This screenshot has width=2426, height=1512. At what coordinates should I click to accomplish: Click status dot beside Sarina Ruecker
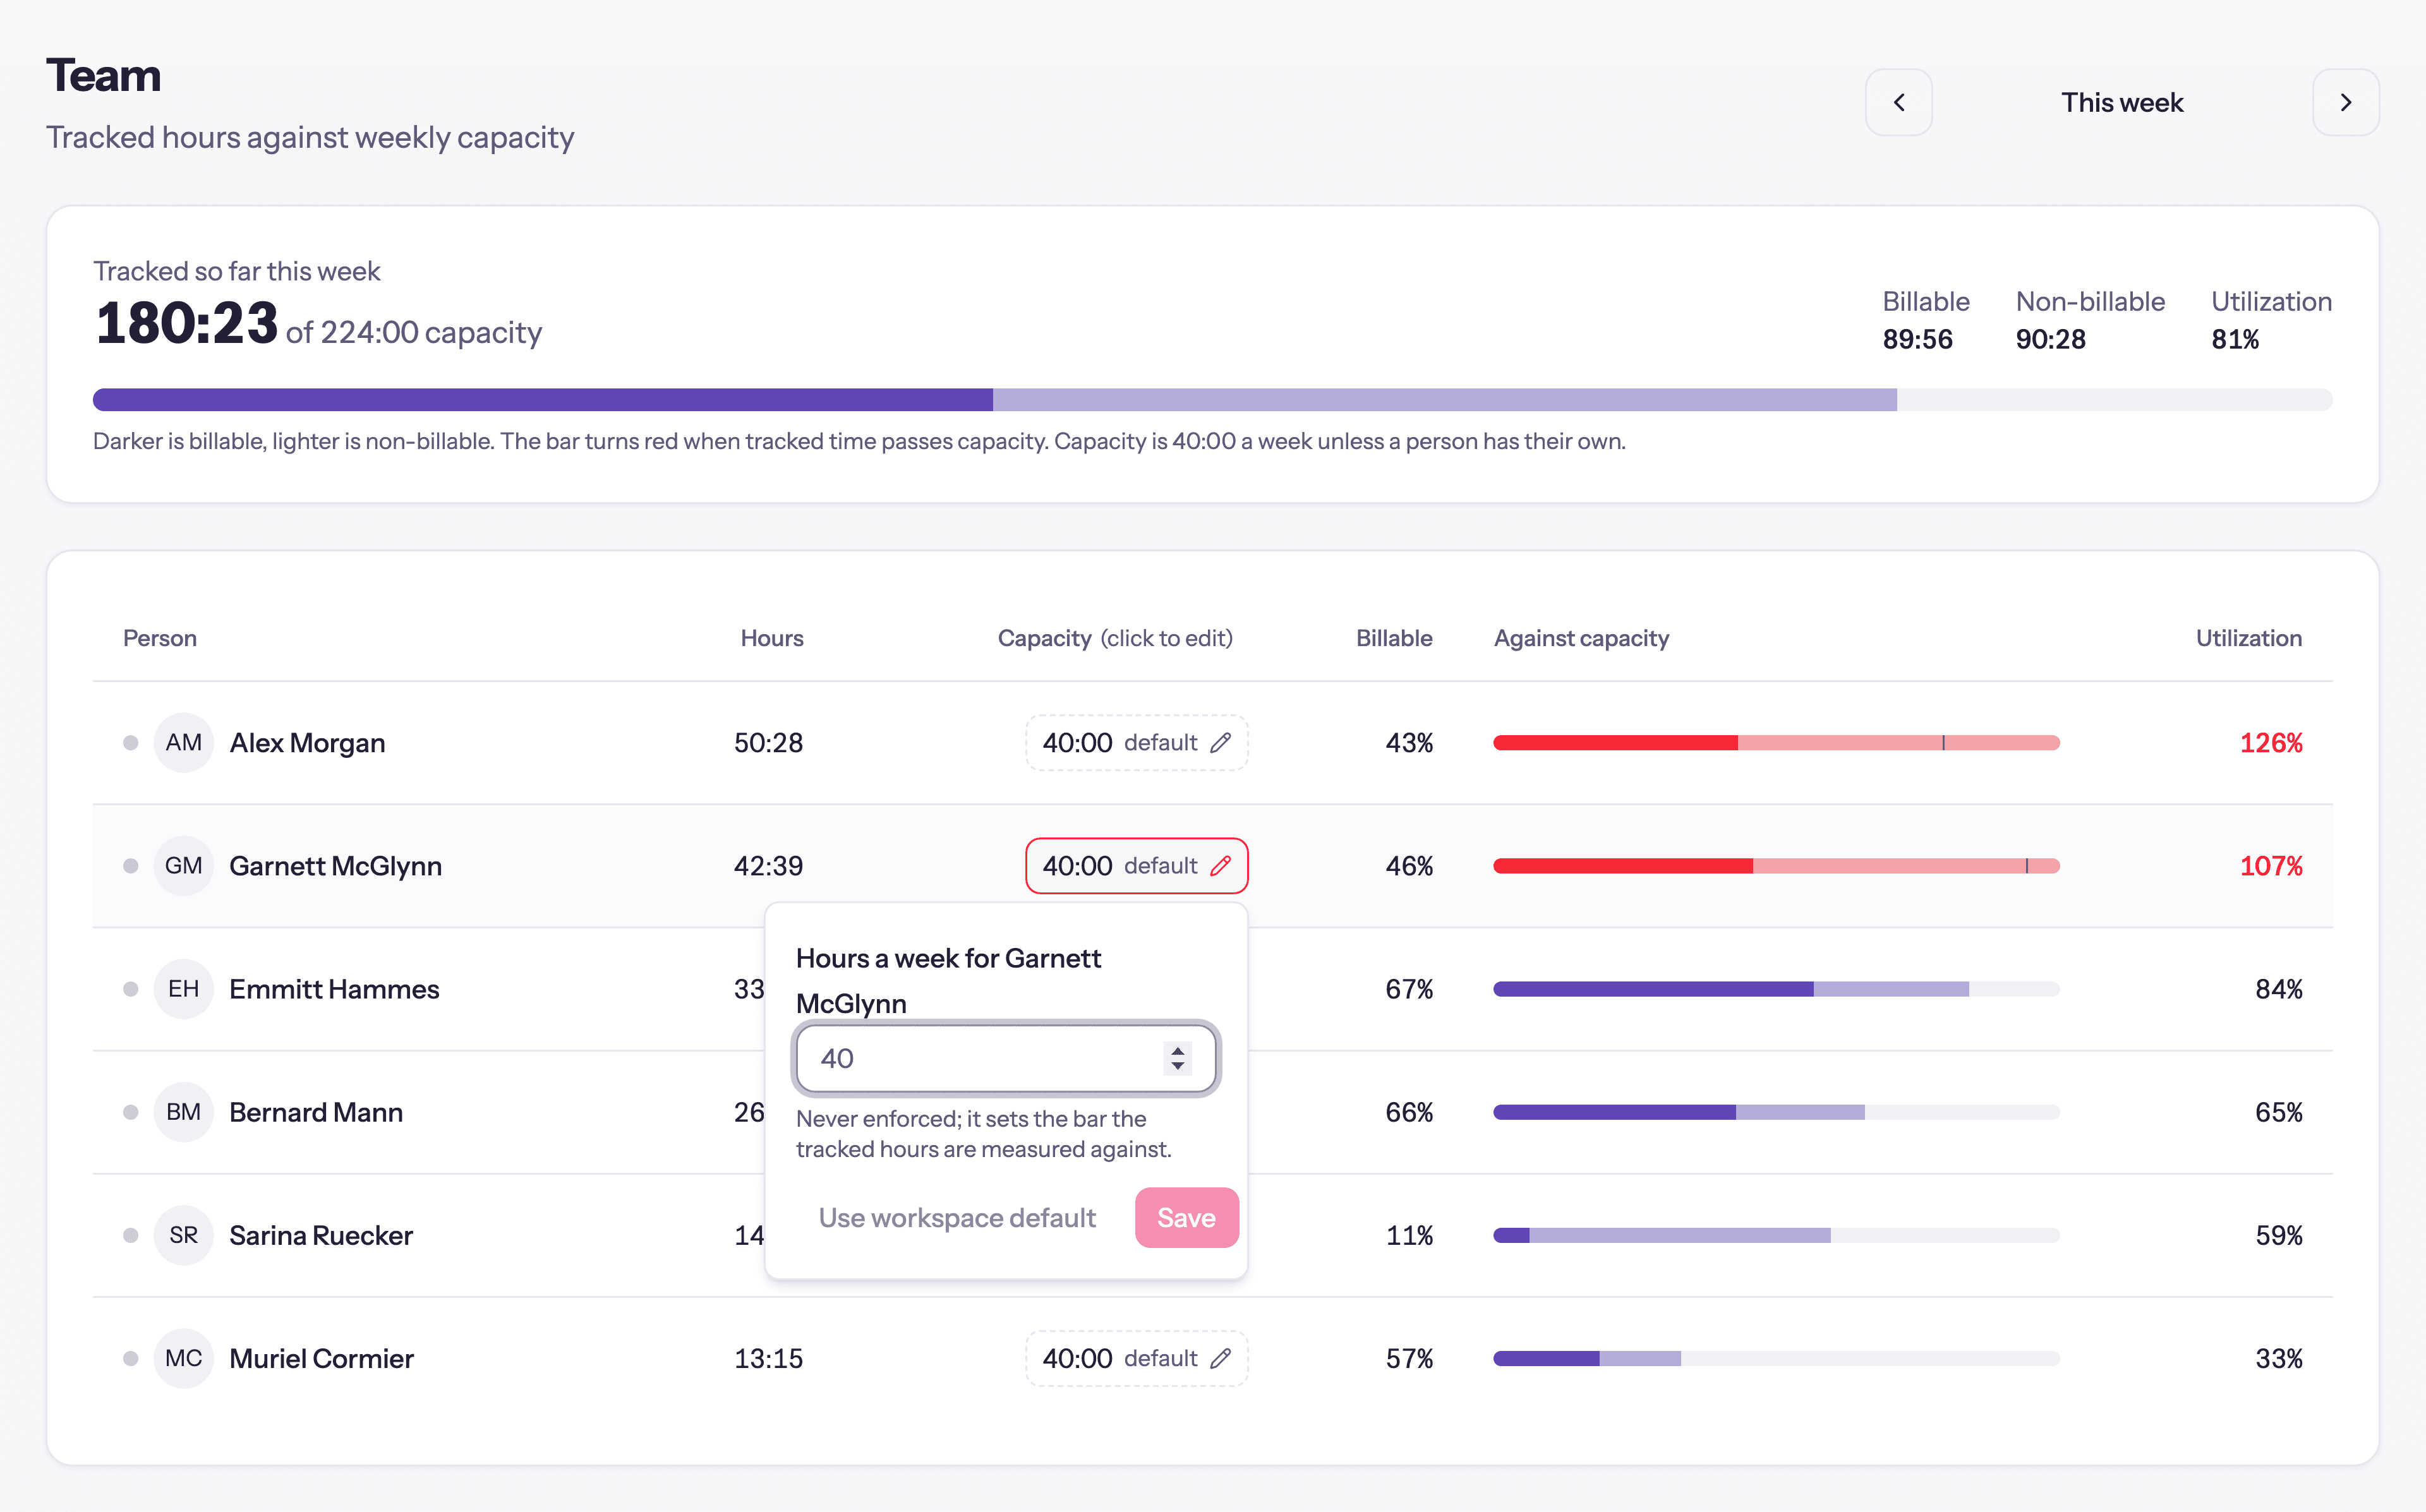130,1236
